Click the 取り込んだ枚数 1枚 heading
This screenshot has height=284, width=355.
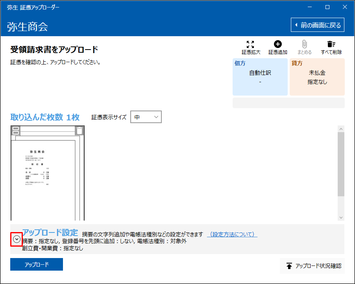45,117
